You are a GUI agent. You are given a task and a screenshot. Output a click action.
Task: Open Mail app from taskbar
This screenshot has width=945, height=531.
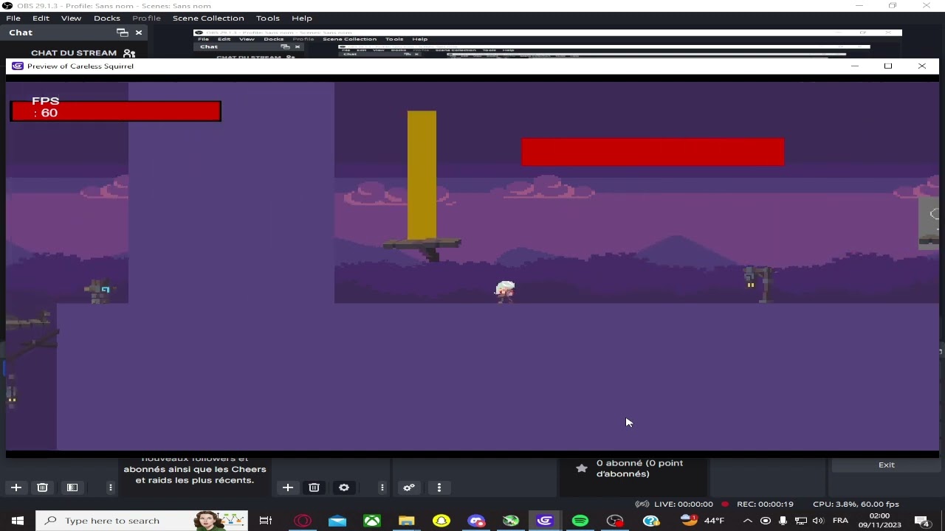click(337, 521)
